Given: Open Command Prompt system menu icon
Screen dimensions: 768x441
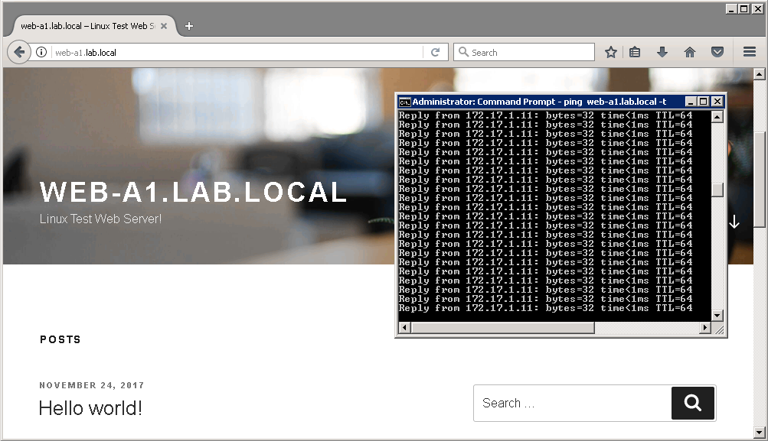Looking at the screenshot, I should click(405, 102).
